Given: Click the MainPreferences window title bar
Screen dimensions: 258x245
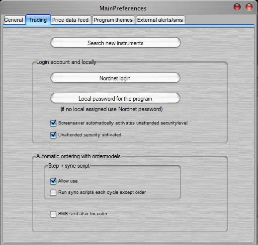Looking at the screenshot, I should pyautogui.click(x=123, y=8).
